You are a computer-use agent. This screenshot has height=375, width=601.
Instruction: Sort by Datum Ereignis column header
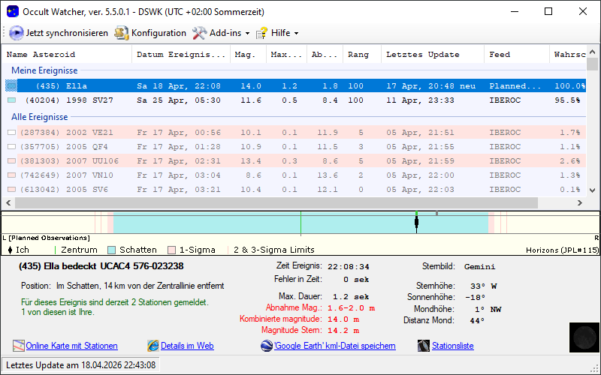pyautogui.click(x=181, y=54)
